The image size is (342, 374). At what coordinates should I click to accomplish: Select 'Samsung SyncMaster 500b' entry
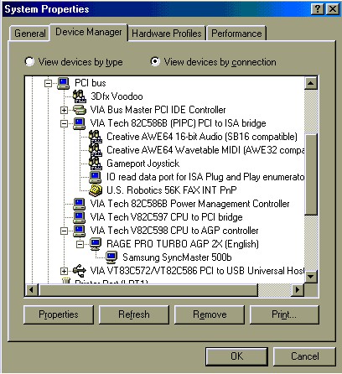coord(177,257)
